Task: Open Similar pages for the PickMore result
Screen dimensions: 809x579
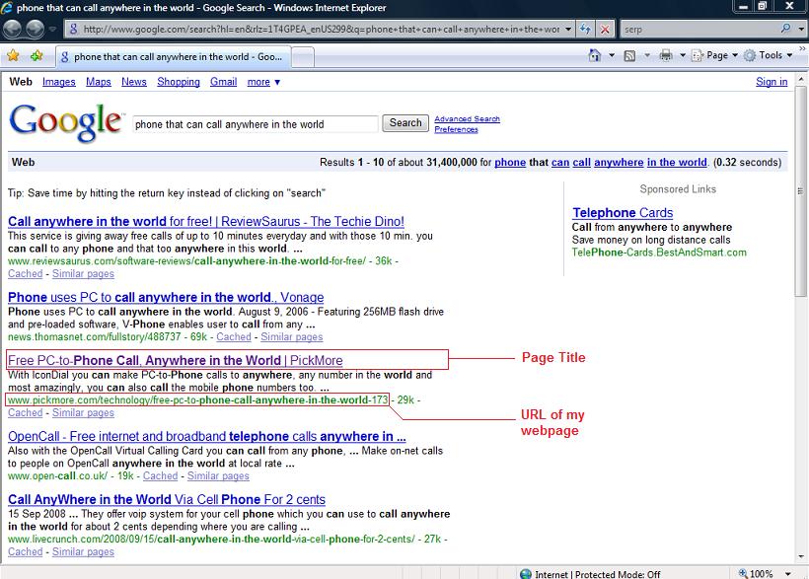Action: (83, 412)
